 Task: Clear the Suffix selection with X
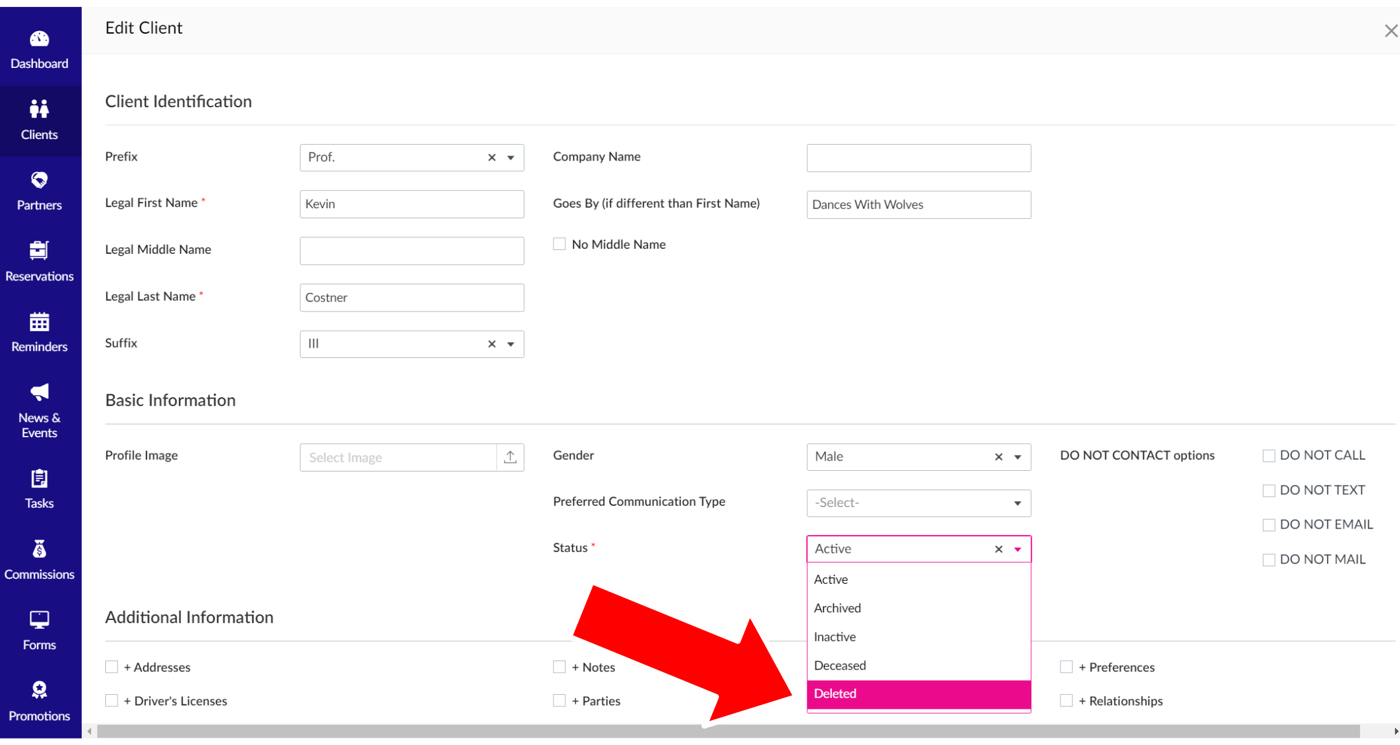(x=492, y=344)
